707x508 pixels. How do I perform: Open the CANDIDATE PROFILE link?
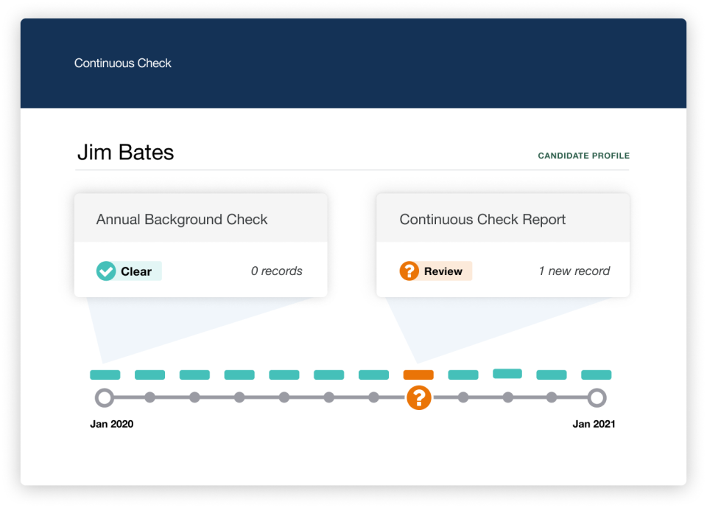pos(583,156)
